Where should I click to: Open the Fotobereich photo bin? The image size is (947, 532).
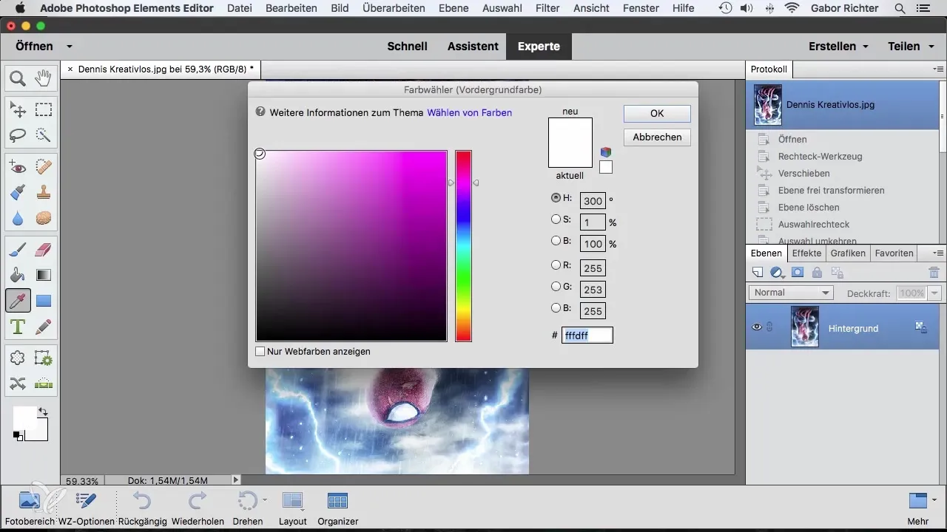point(30,508)
